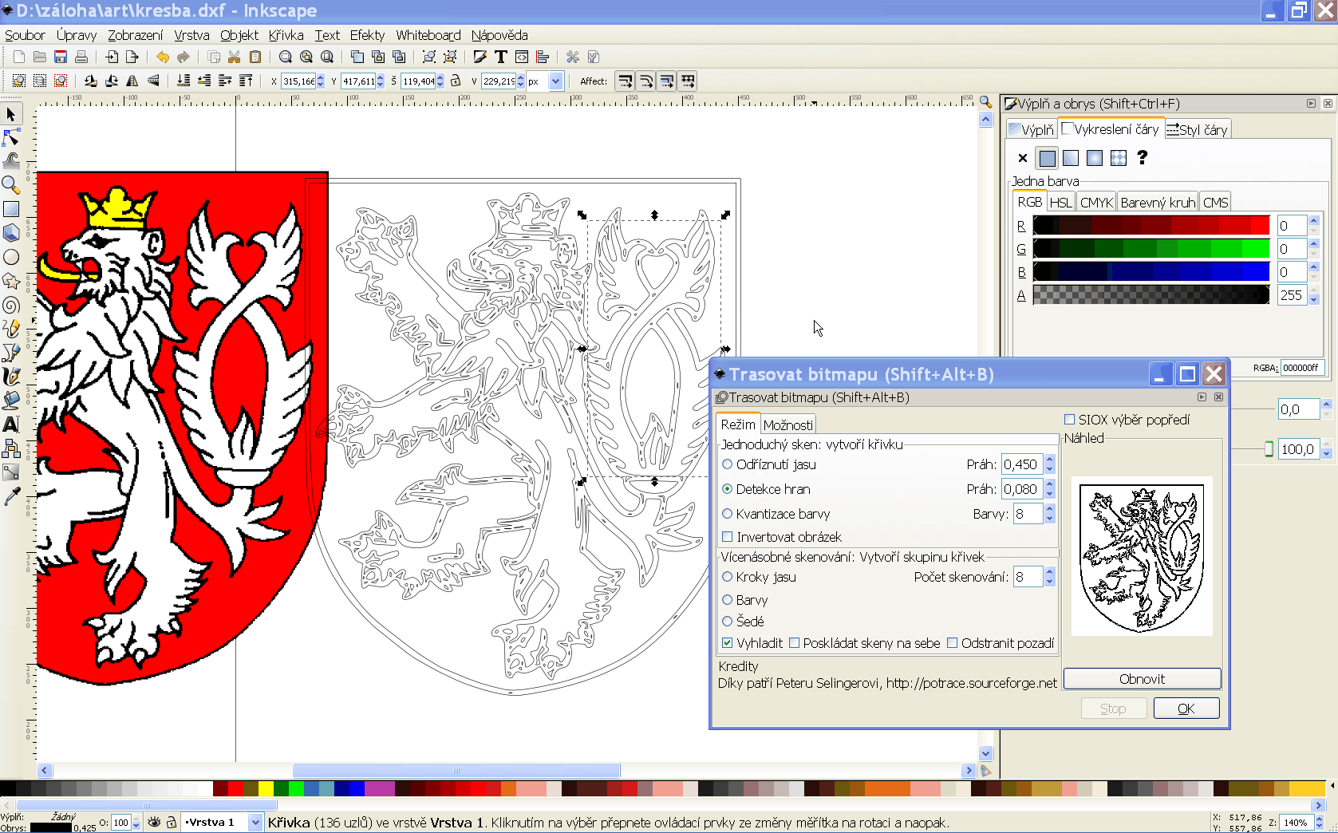
Task: Select the Color dropper tool
Action: 11,496
